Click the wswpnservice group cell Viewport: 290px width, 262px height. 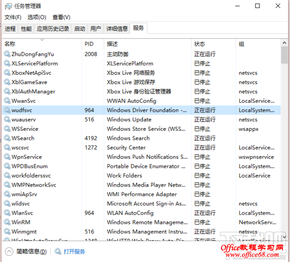(256, 157)
